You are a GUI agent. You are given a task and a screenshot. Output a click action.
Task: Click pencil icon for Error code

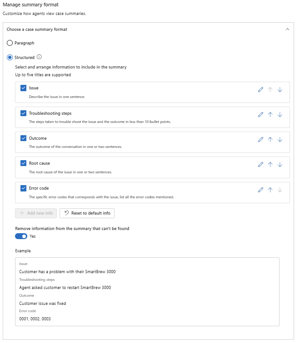[260, 190]
